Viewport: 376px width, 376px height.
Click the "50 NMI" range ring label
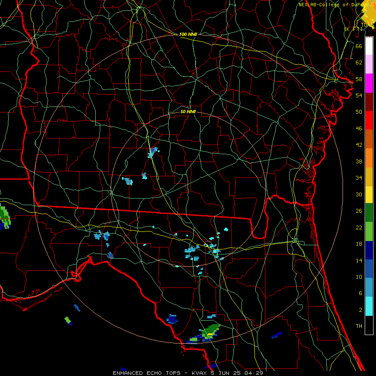tap(188, 112)
